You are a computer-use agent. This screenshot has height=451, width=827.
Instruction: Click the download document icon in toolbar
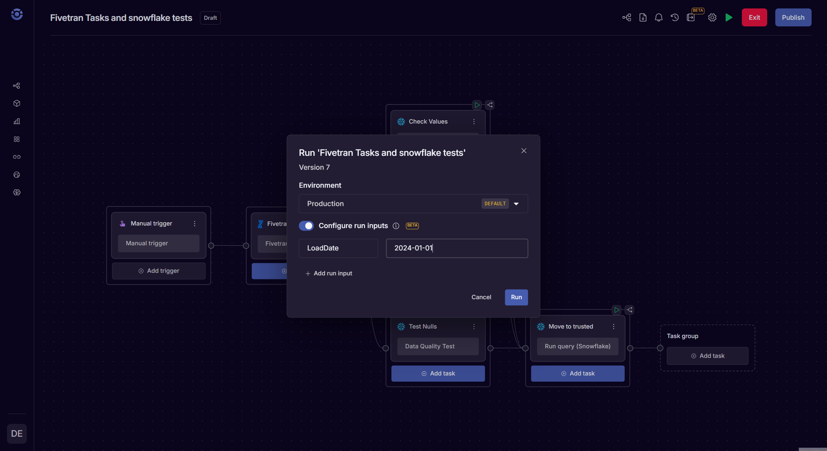(643, 18)
